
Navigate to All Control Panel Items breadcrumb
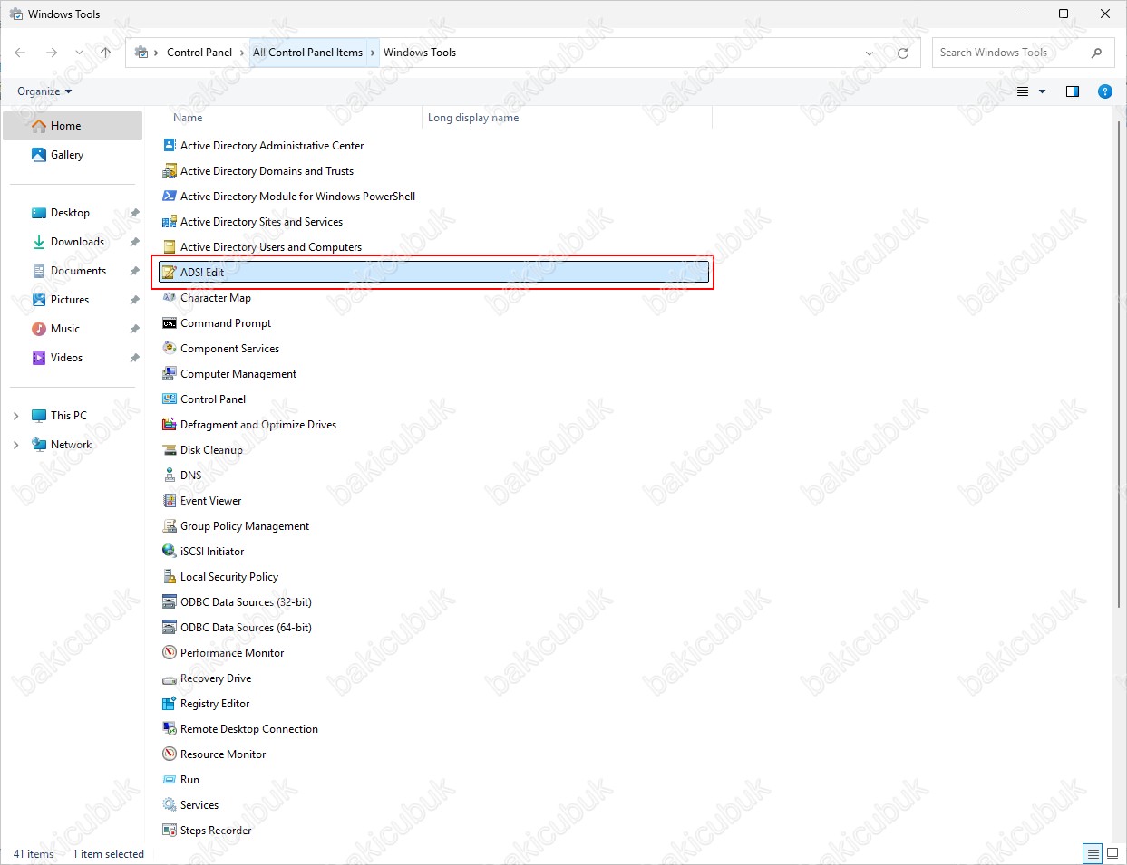[307, 53]
